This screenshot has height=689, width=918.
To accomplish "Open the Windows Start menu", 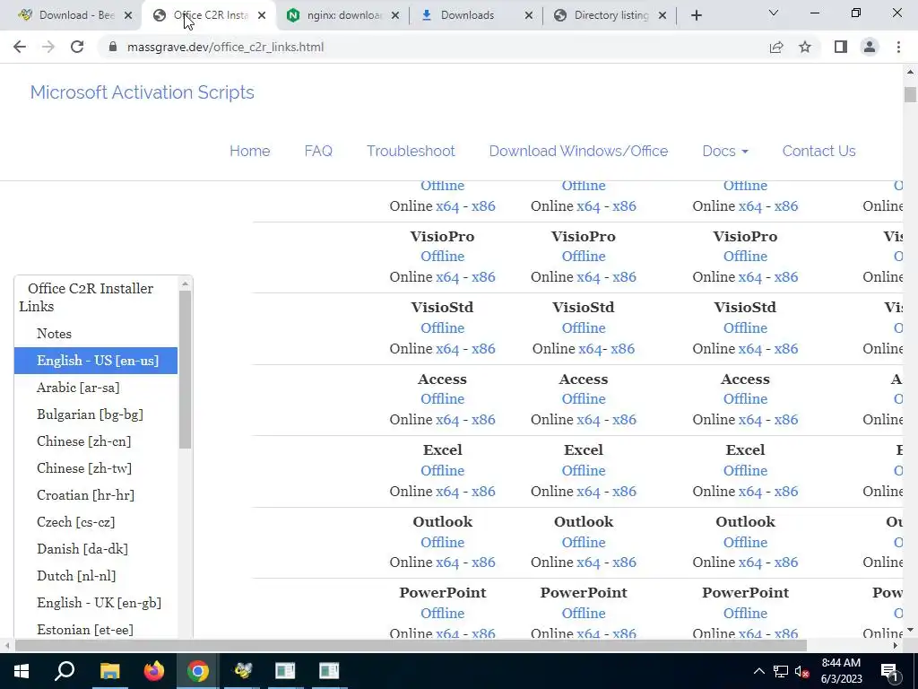I will (x=22, y=671).
